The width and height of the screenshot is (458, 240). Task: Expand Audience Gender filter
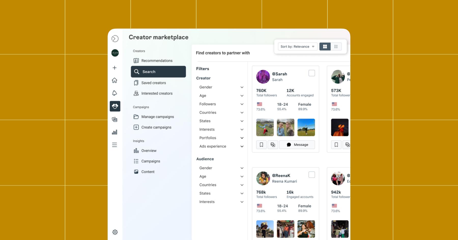pos(221,168)
